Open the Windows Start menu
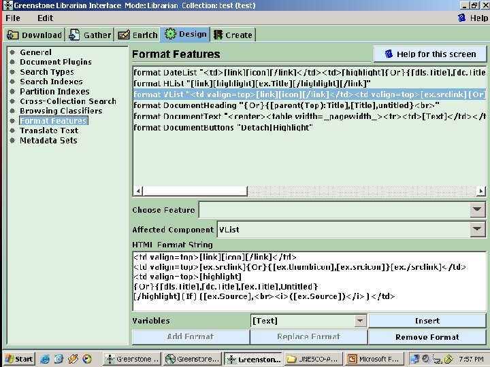 [x=19, y=359]
